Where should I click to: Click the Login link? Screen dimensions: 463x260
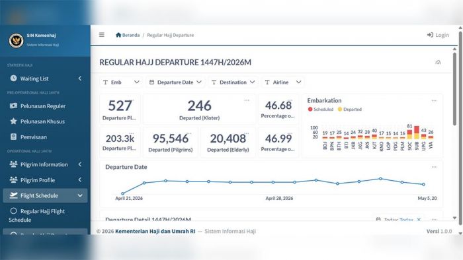click(x=438, y=35)
